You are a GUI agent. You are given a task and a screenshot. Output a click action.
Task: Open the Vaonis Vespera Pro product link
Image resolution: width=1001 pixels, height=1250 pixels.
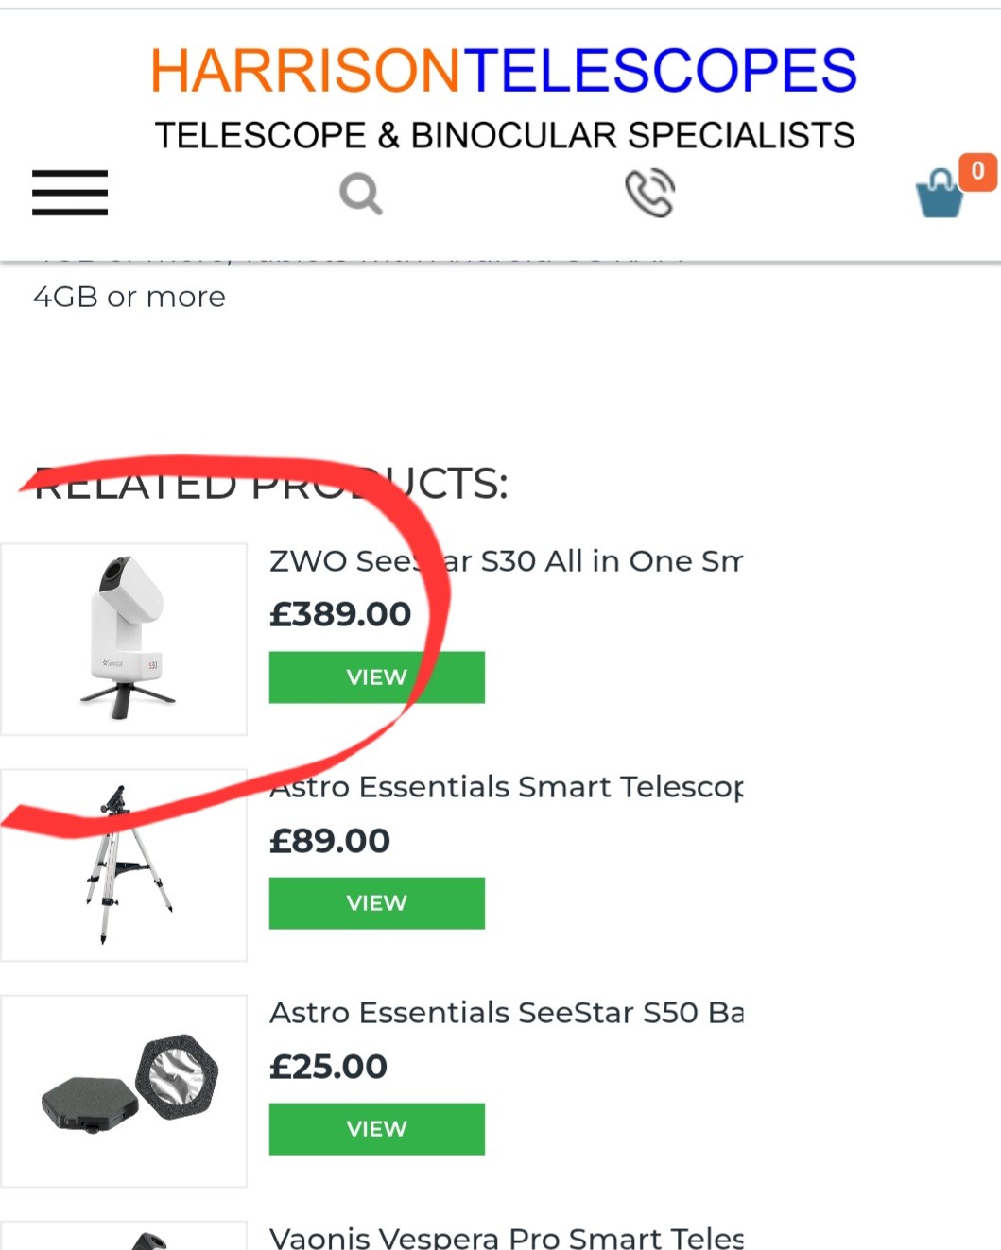(x=506, y=1237)
